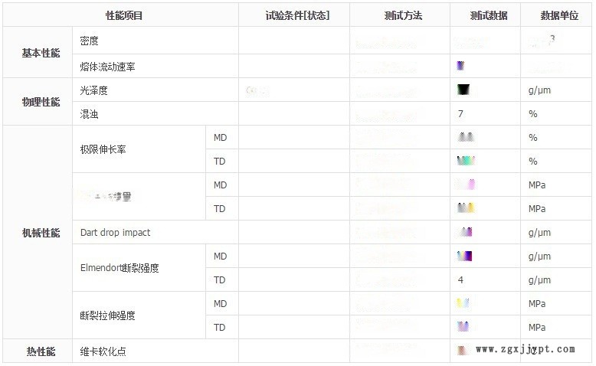Select the 熔体流动速率 row label
This screenshot has width=596, height=366.
107,67
